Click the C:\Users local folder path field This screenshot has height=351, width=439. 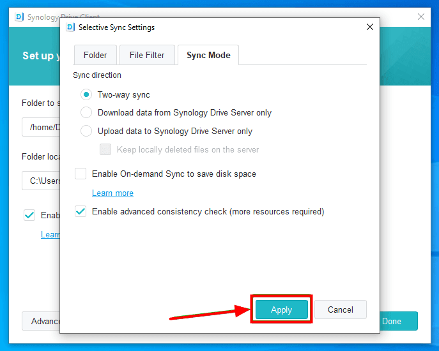pyautogui.click(x=41, y=181)
